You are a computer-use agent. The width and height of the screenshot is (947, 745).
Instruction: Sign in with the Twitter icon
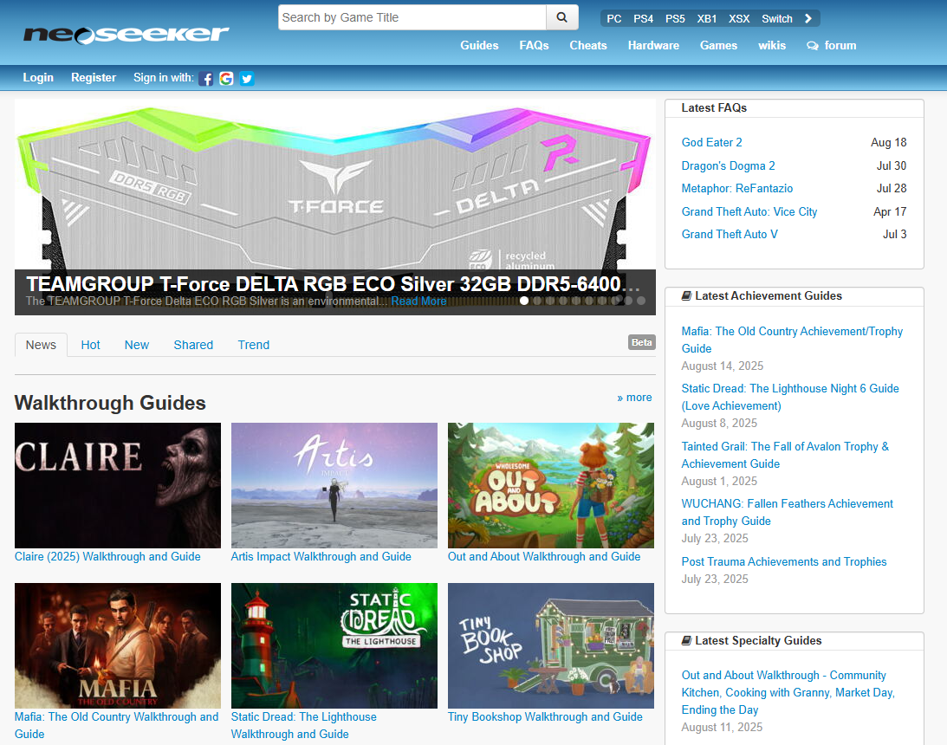point(247,79)
